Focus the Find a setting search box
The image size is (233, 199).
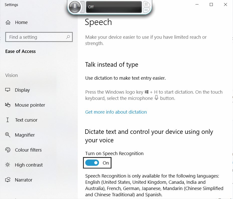(39, 37)
